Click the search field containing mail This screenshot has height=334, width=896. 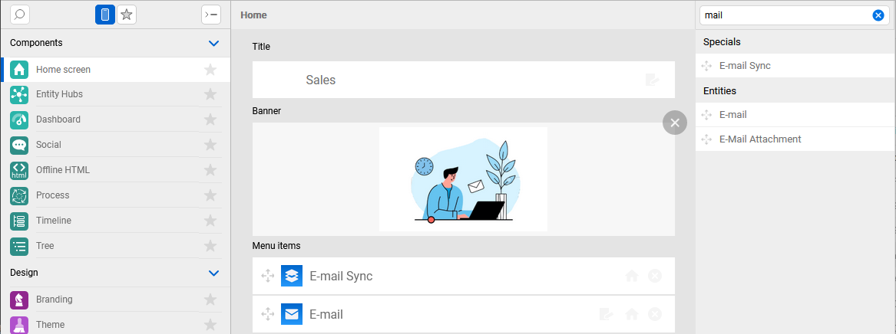pos(783,15)
